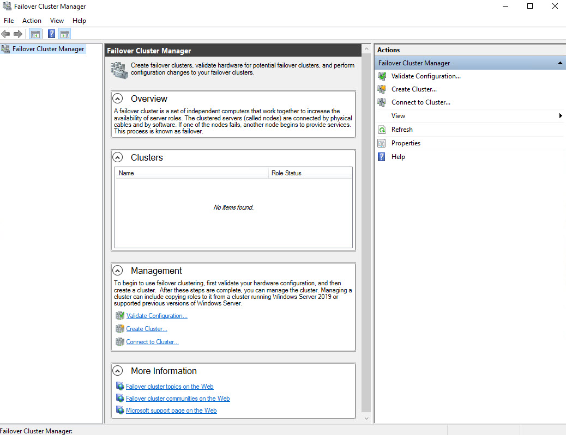Click the Create Cluster icon in the Actions pane

point(382,89)
